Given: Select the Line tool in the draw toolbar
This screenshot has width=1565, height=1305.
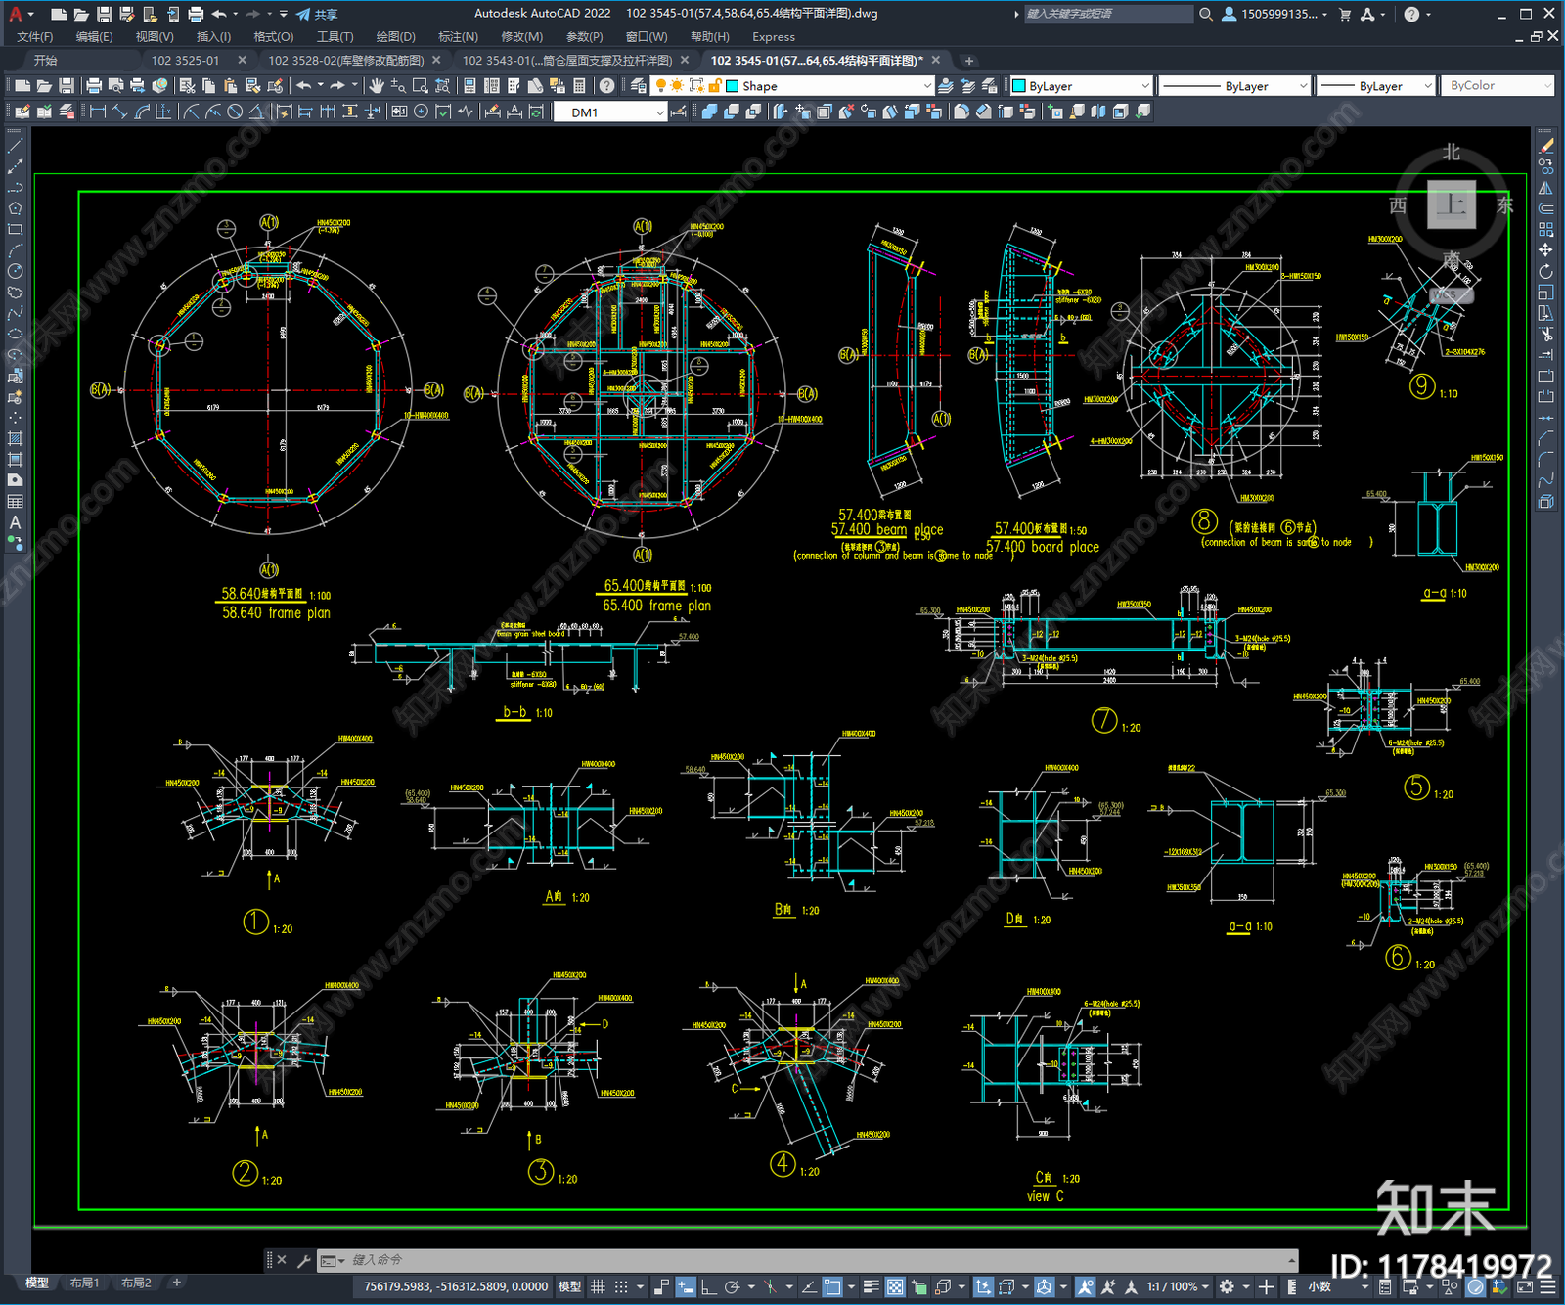Looking at the screenshot, I should [15, 145].
